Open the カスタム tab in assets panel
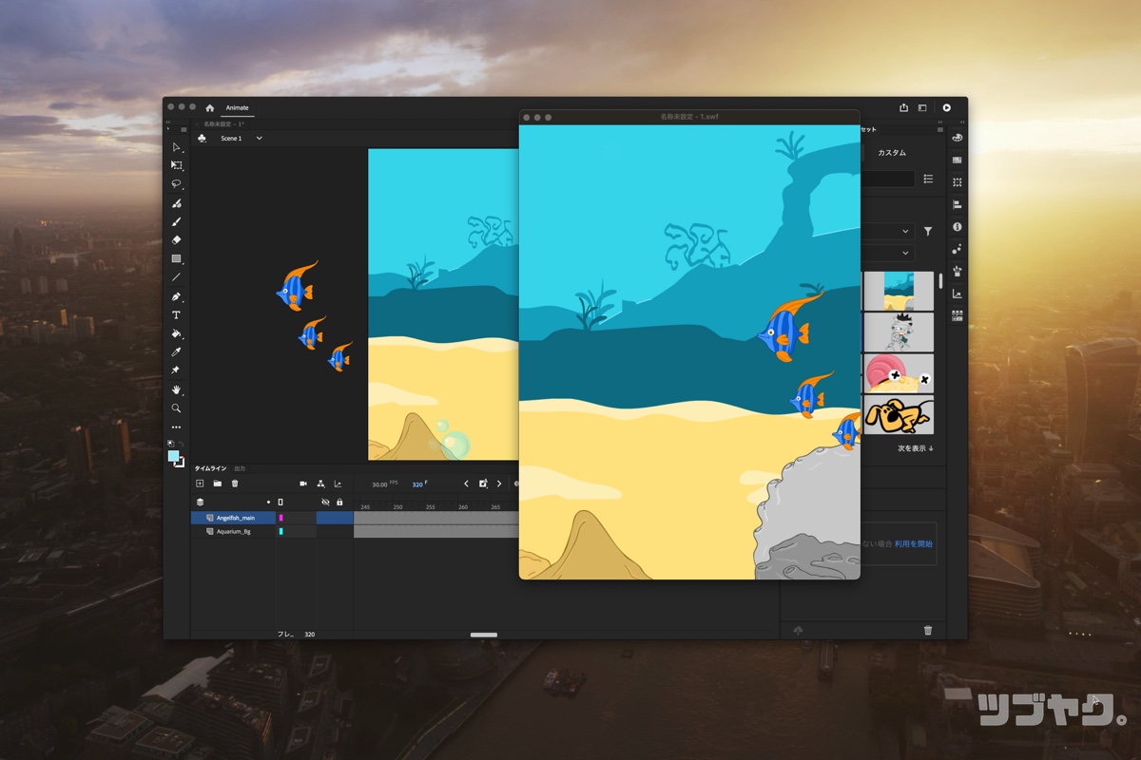1141x760 pixels. (x=891, y=153)
